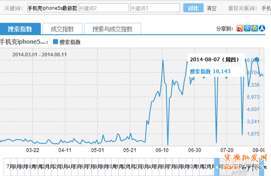Click the 关键词2 input field
271x176 pixels.
[x=103, y=8]
